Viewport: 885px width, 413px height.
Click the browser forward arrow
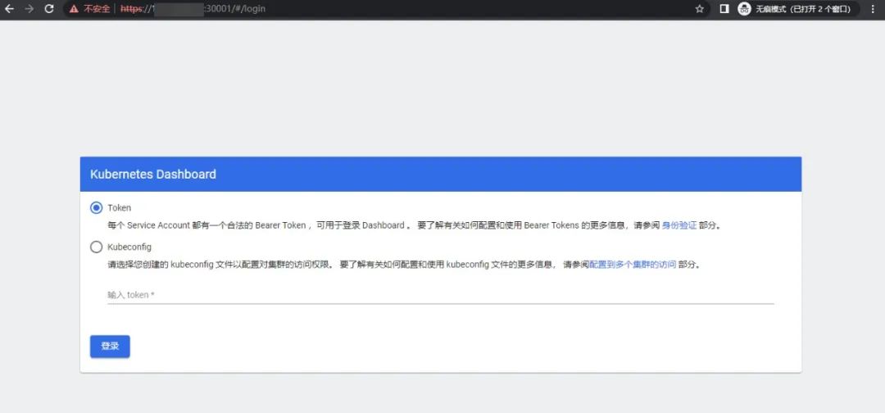coord(29,9)
